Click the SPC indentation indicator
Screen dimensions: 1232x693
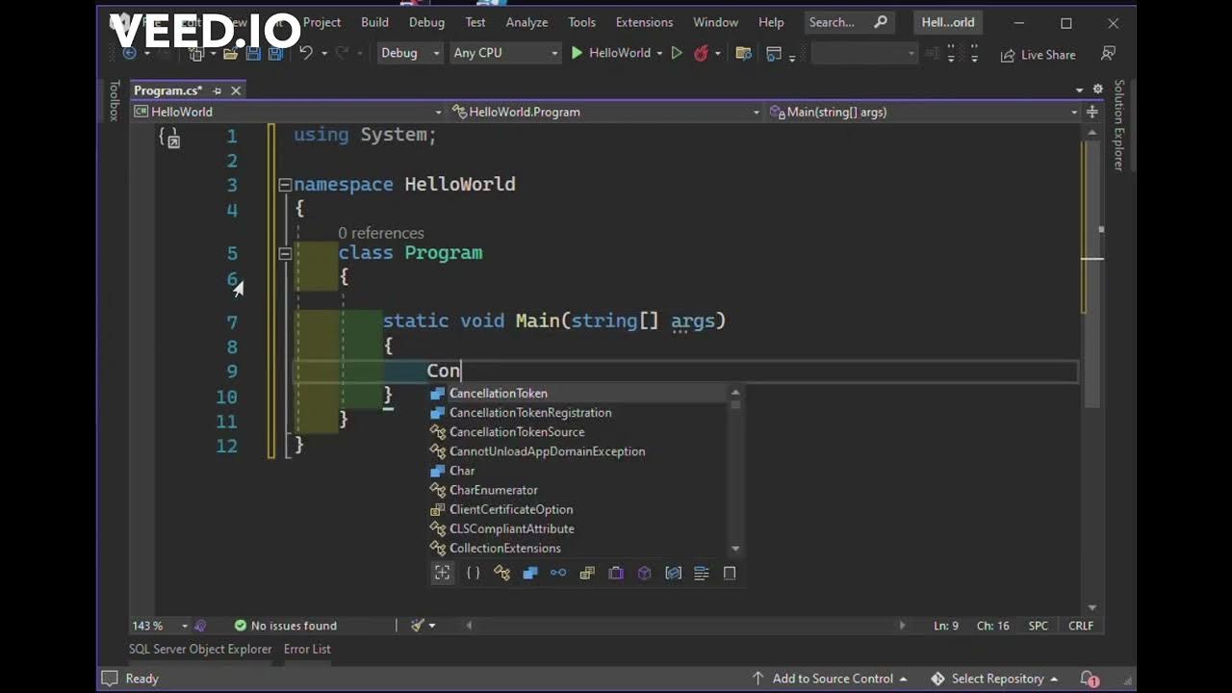[1038, 626]
